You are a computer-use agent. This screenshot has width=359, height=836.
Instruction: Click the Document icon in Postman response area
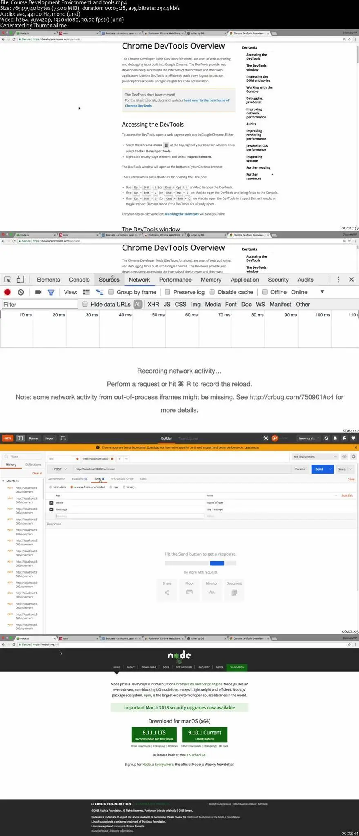234,592
